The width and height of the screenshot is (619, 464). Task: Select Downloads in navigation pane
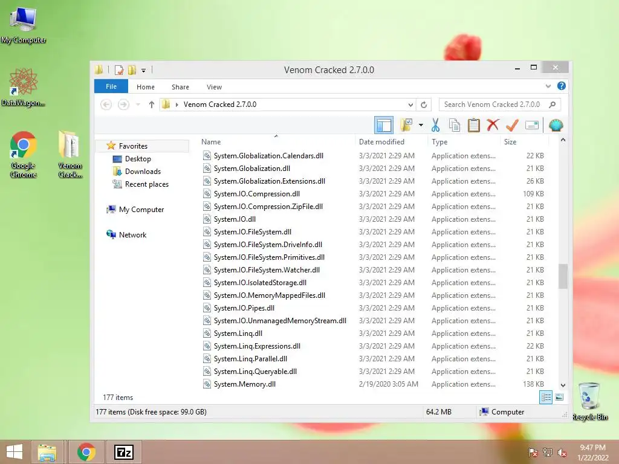click(x=143, y=171)
